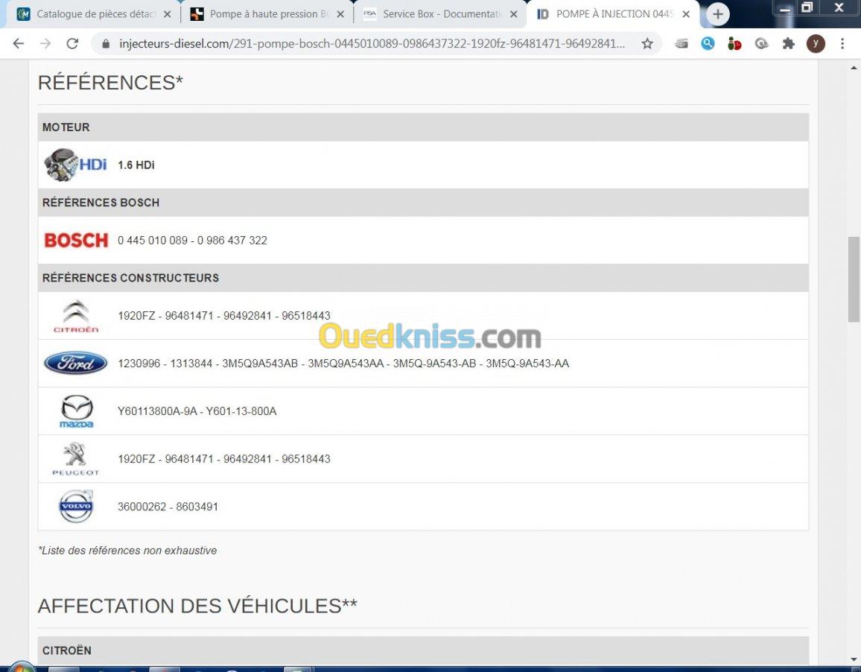The width and height of the screenshot is (861, 672).
Task: View site security lock info
Action: click(106, 43)
